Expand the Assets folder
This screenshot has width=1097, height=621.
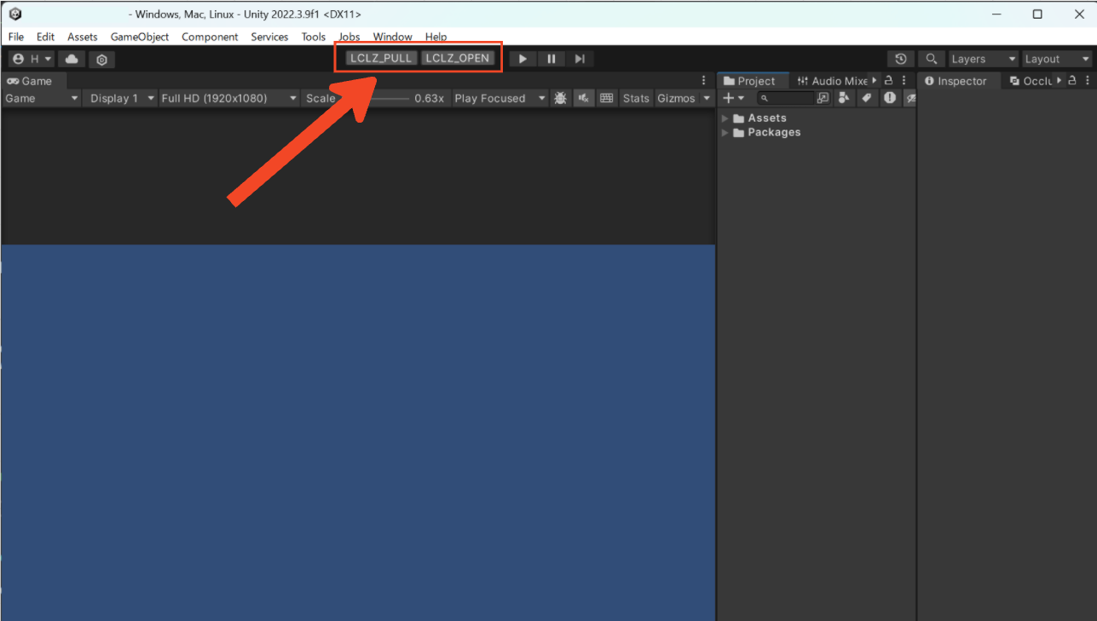(x=725, y=118)
